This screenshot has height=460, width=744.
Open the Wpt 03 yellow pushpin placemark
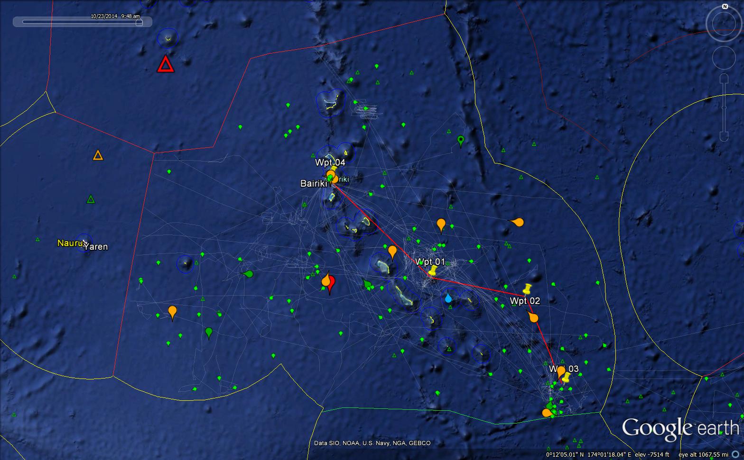566,377
